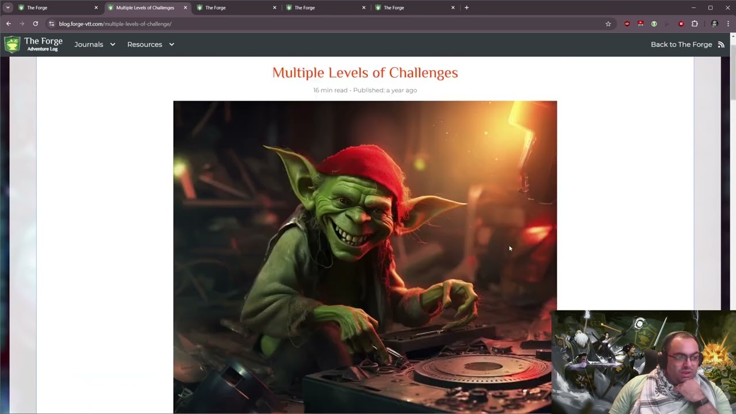Close the Multiple Levels of Challenges tab
Image resolution: width=736 pixels, height=414 pixels.
[185, 7]
